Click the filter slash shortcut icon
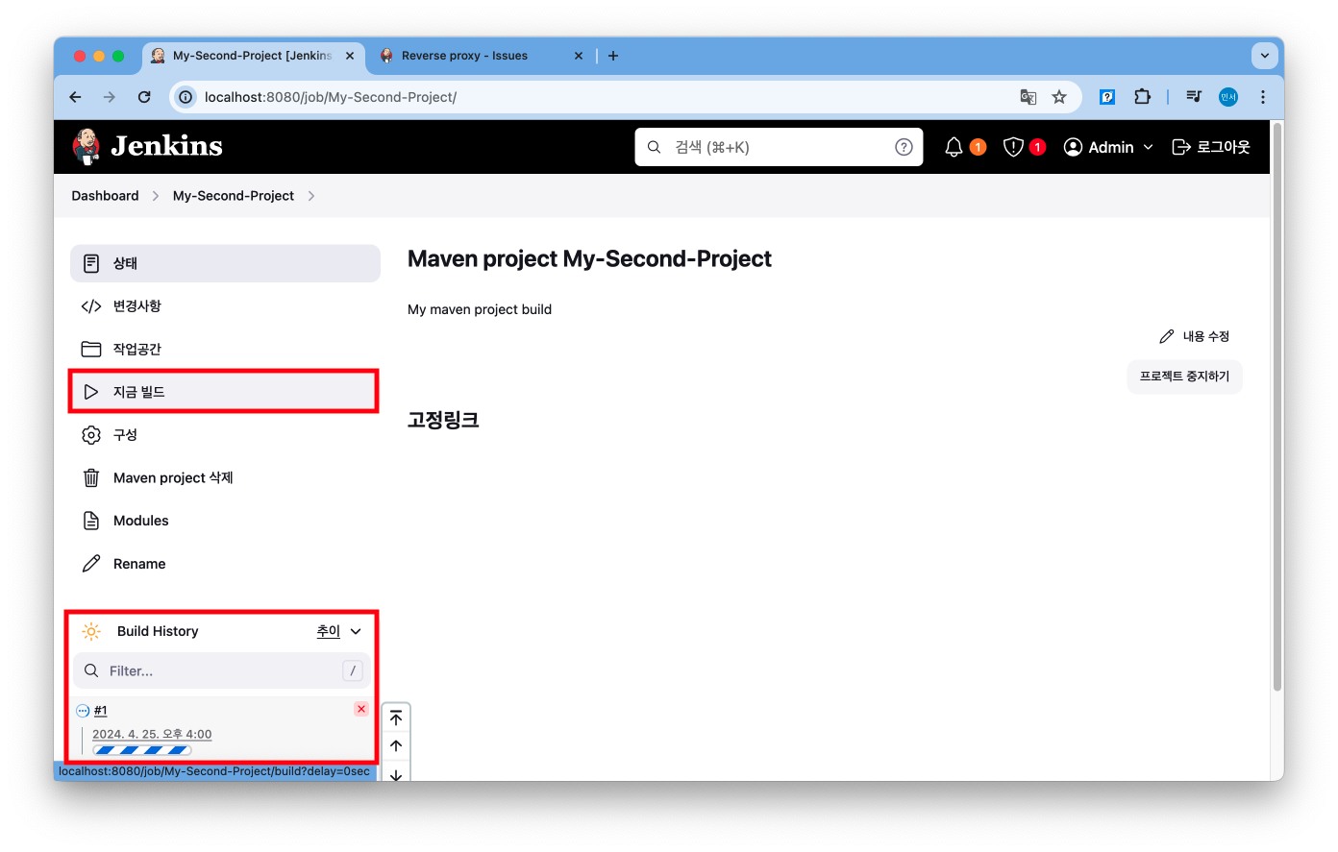The image size is (1338, 852). tap(353, 670)
